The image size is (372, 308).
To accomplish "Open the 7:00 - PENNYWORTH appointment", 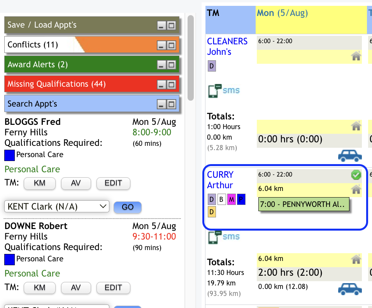I will click(x=304, y=205).
